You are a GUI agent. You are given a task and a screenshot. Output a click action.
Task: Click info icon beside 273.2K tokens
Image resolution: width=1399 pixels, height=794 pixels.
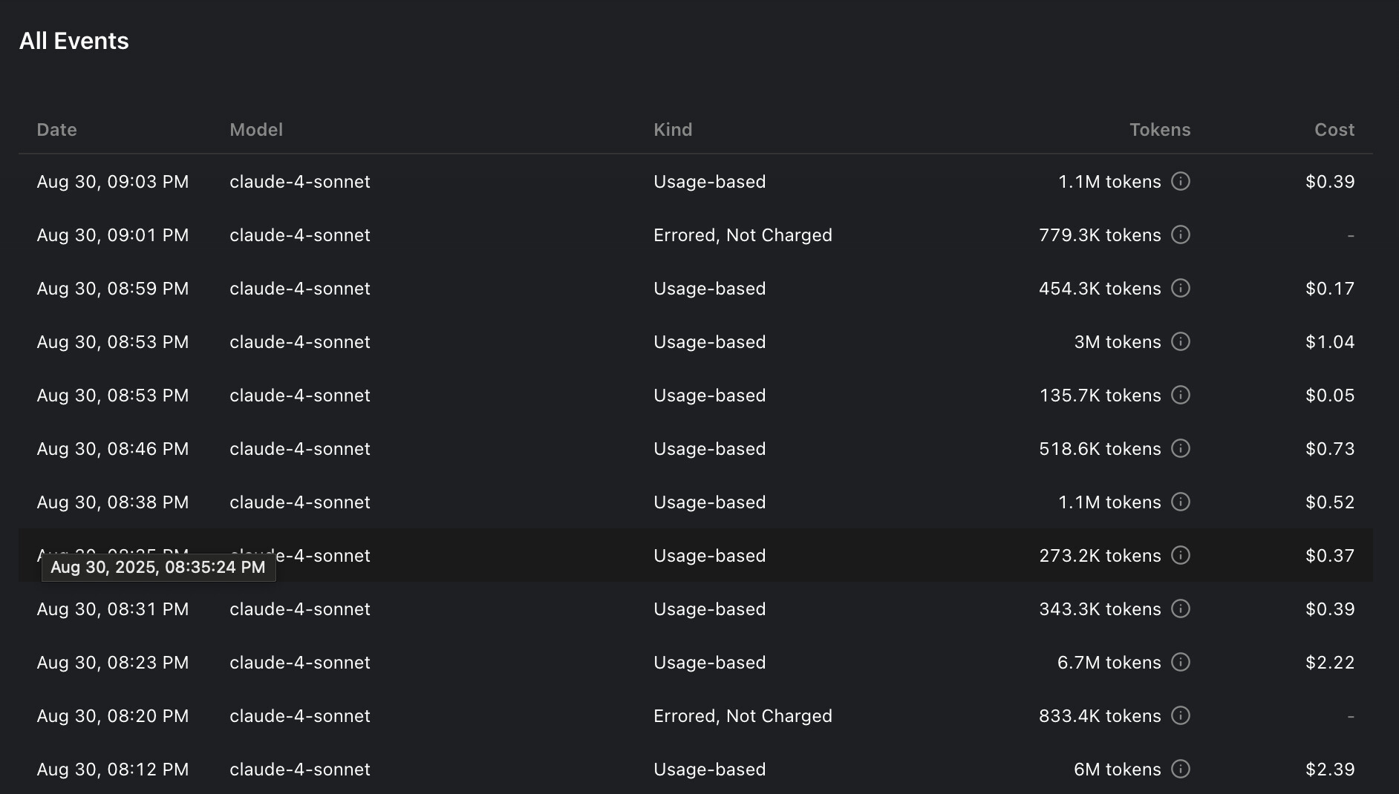click(1181, 556)
